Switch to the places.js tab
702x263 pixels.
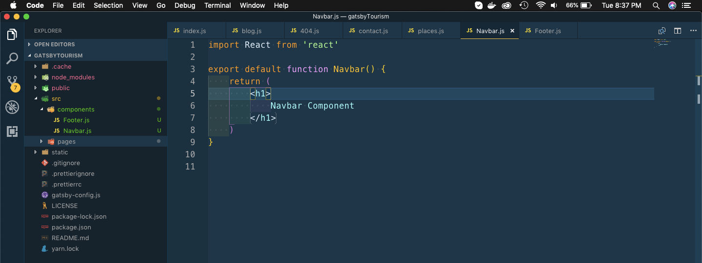pos(430,30)
